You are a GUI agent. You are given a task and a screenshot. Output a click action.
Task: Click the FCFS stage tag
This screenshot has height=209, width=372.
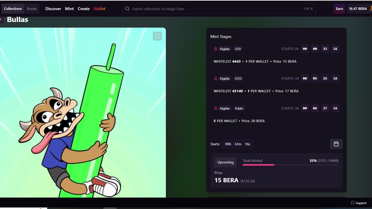(238, 79)
